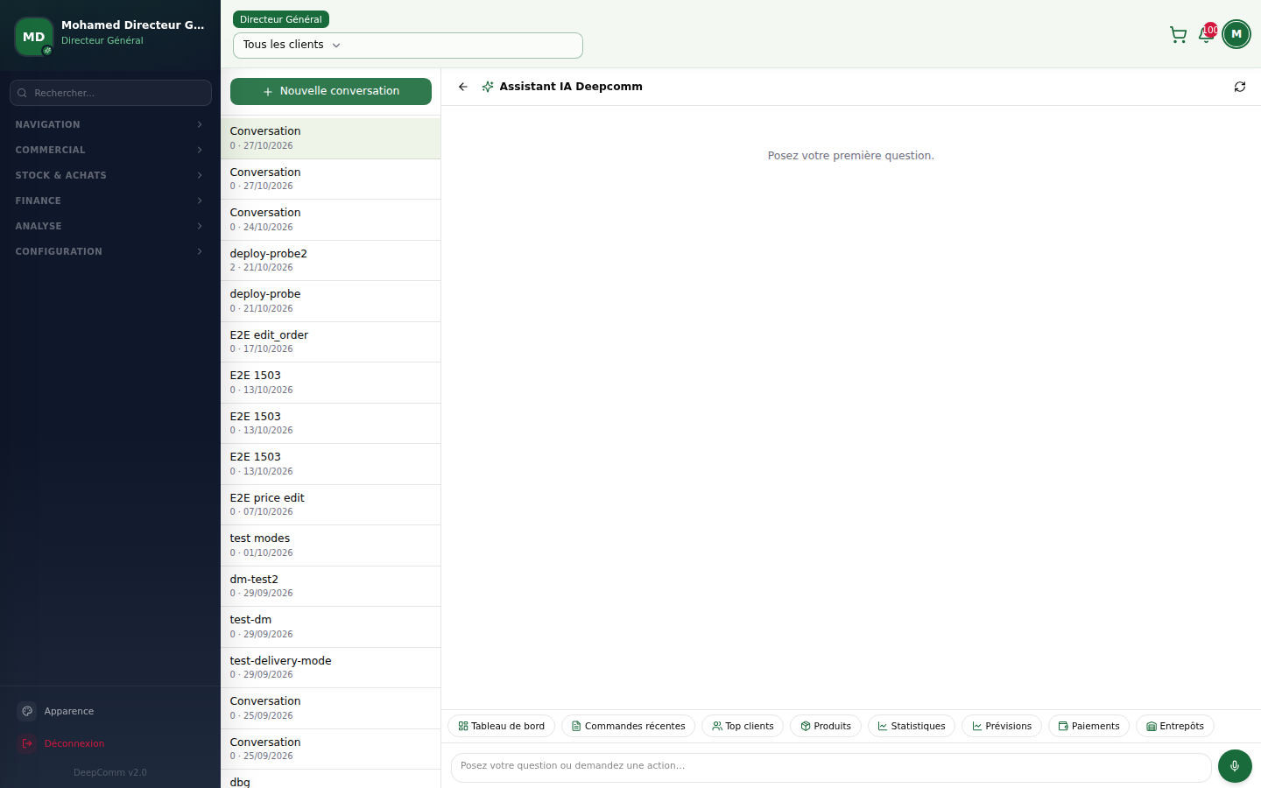The height and width of the screenshot is (788, 1261).
Task: Open the shopping cart icon
Action: click(1178, 34)
